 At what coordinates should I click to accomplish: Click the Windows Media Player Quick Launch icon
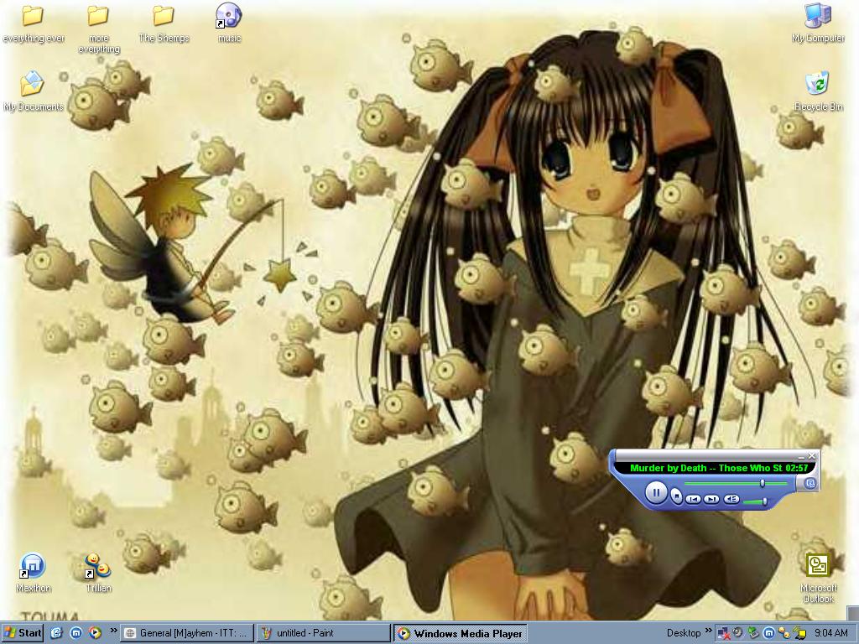click(x=96, y=633)
